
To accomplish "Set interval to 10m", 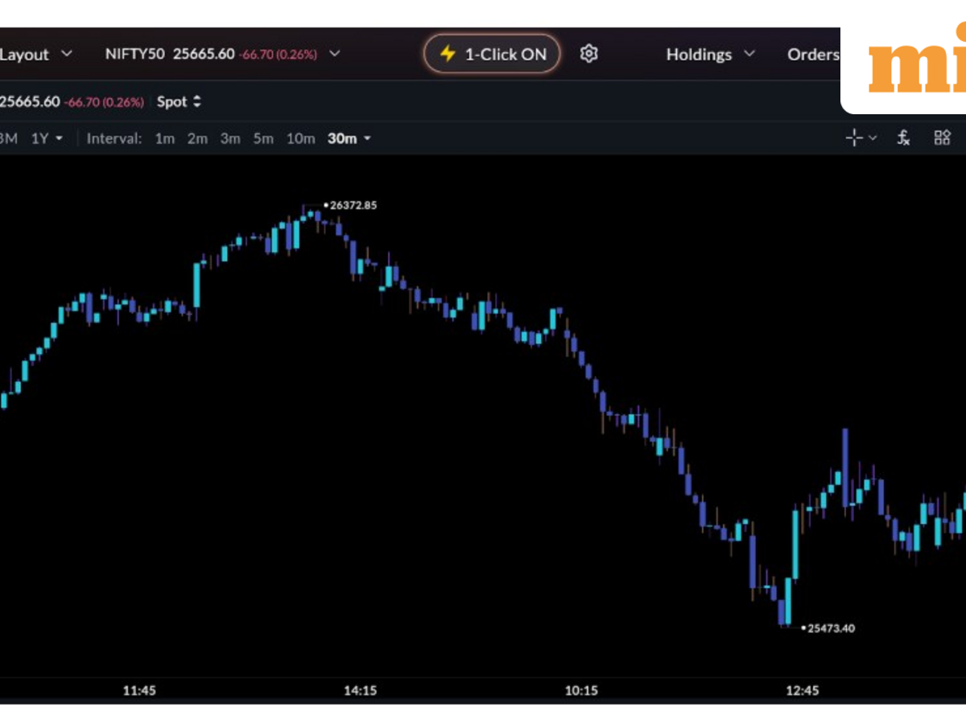I will click(x=300, y=138).
